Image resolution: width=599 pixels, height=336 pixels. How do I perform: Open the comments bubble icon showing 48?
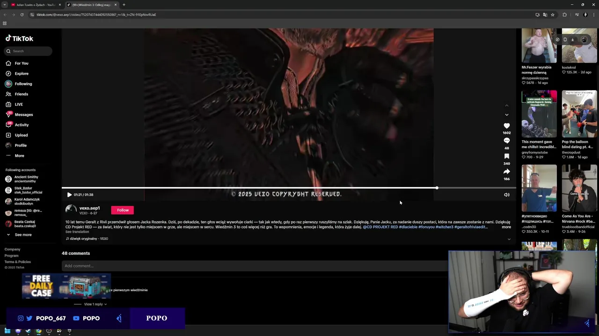pos(506,140)
